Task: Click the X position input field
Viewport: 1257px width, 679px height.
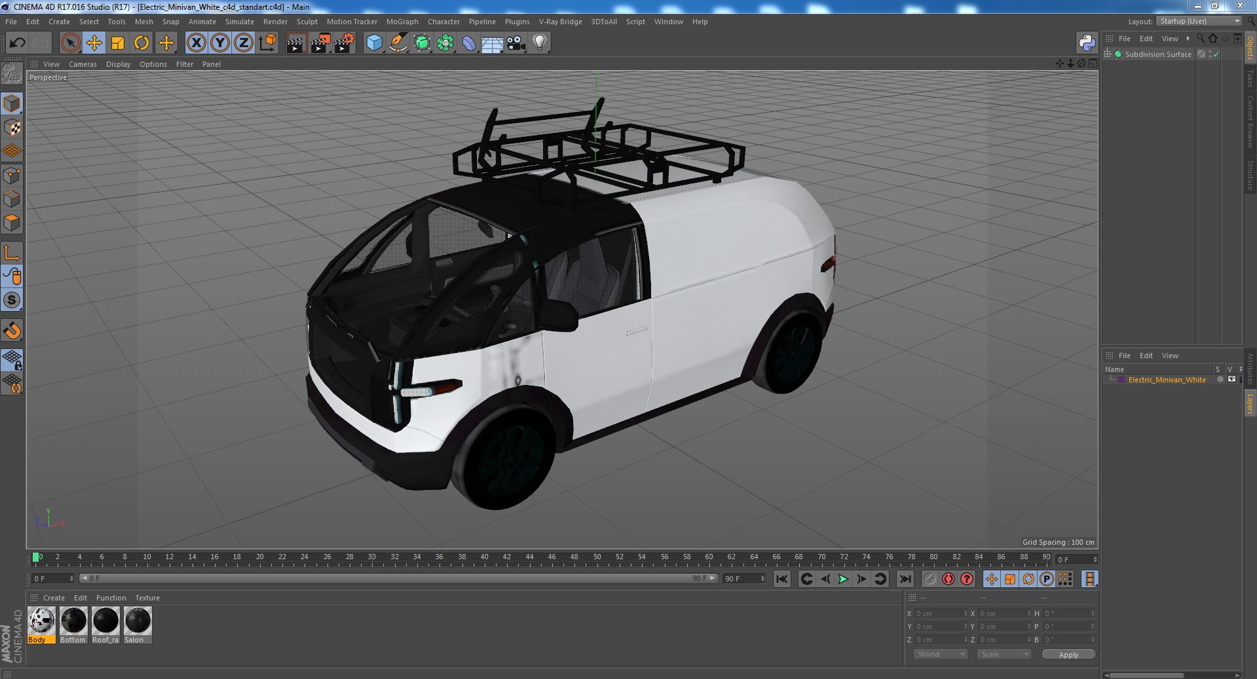Action: [x=941, y=614]
